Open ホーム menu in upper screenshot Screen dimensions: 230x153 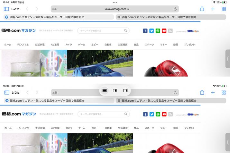8,45
